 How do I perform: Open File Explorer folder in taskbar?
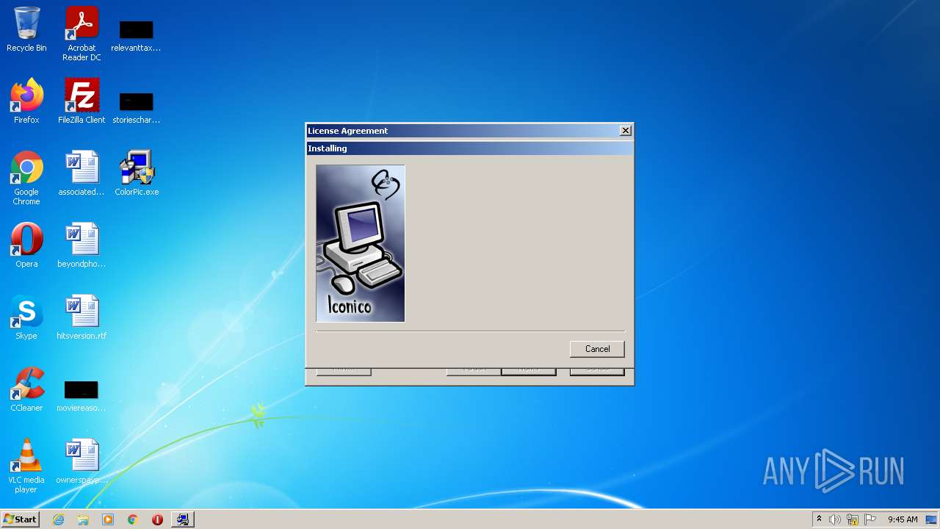coord(83,519)
